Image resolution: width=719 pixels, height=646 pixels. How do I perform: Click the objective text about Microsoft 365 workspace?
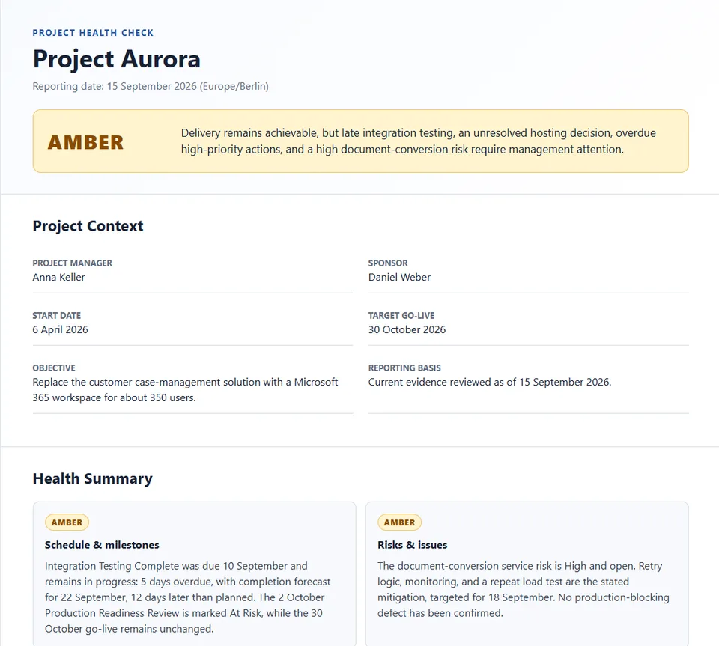(x=185, y=390)
